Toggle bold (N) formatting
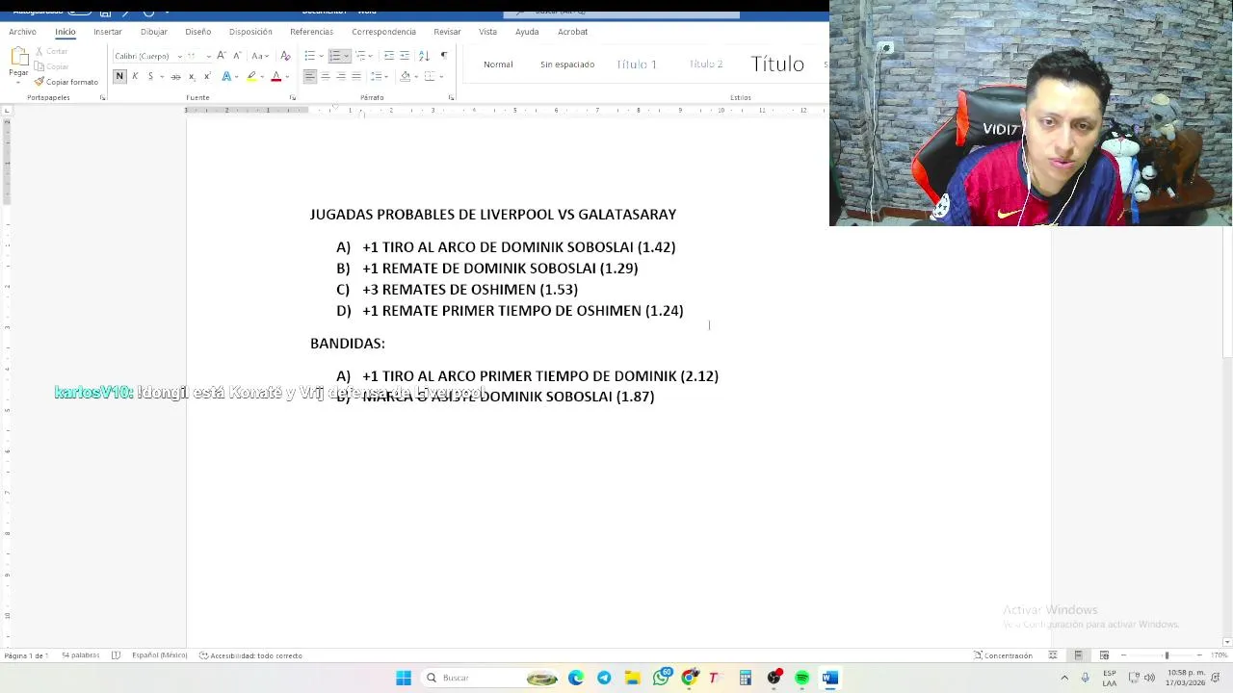Screen dimensions: 1233x693 pos(119,76)
